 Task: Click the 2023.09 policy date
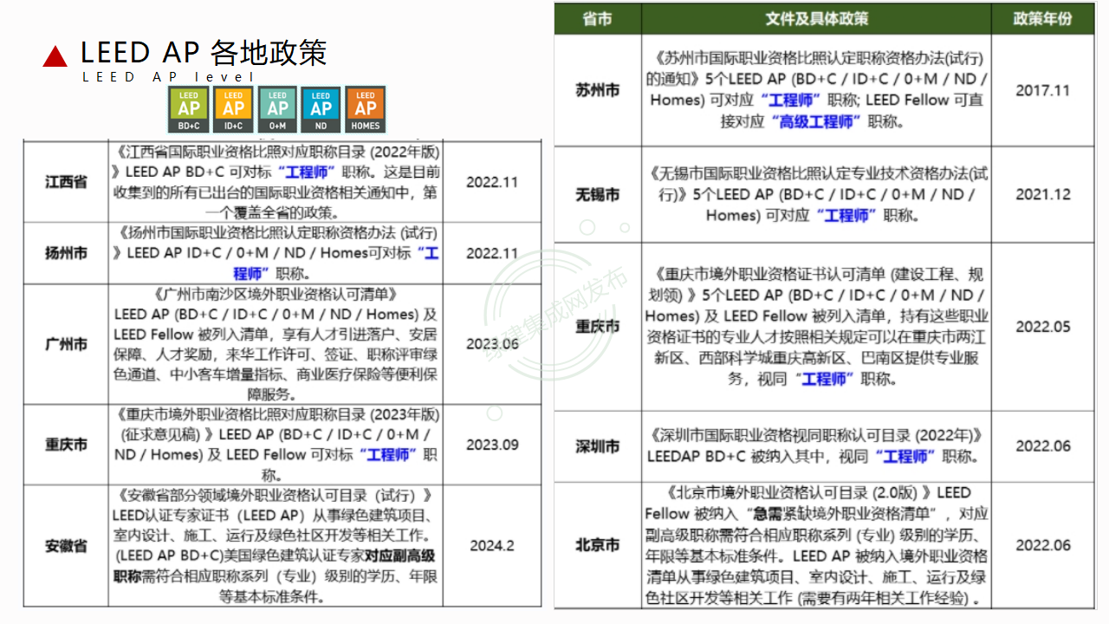pyautogui.click(x=492, y=445)
